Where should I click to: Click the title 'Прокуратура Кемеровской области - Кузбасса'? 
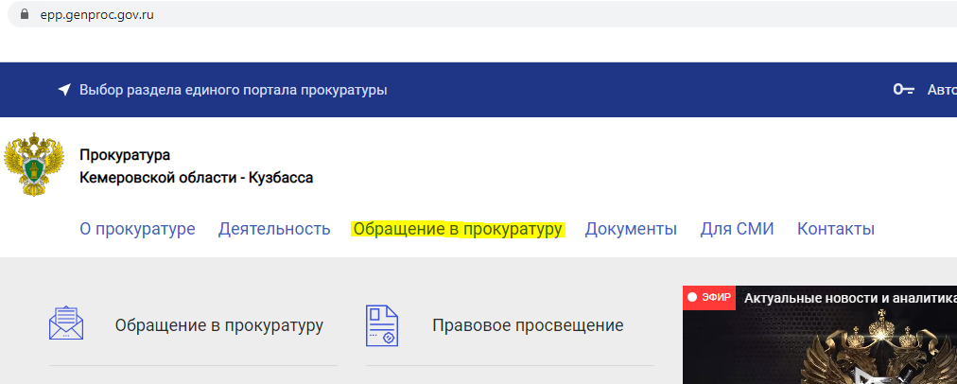(196, 166)
